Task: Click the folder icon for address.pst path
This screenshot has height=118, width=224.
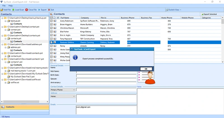Action: (5, 45)
